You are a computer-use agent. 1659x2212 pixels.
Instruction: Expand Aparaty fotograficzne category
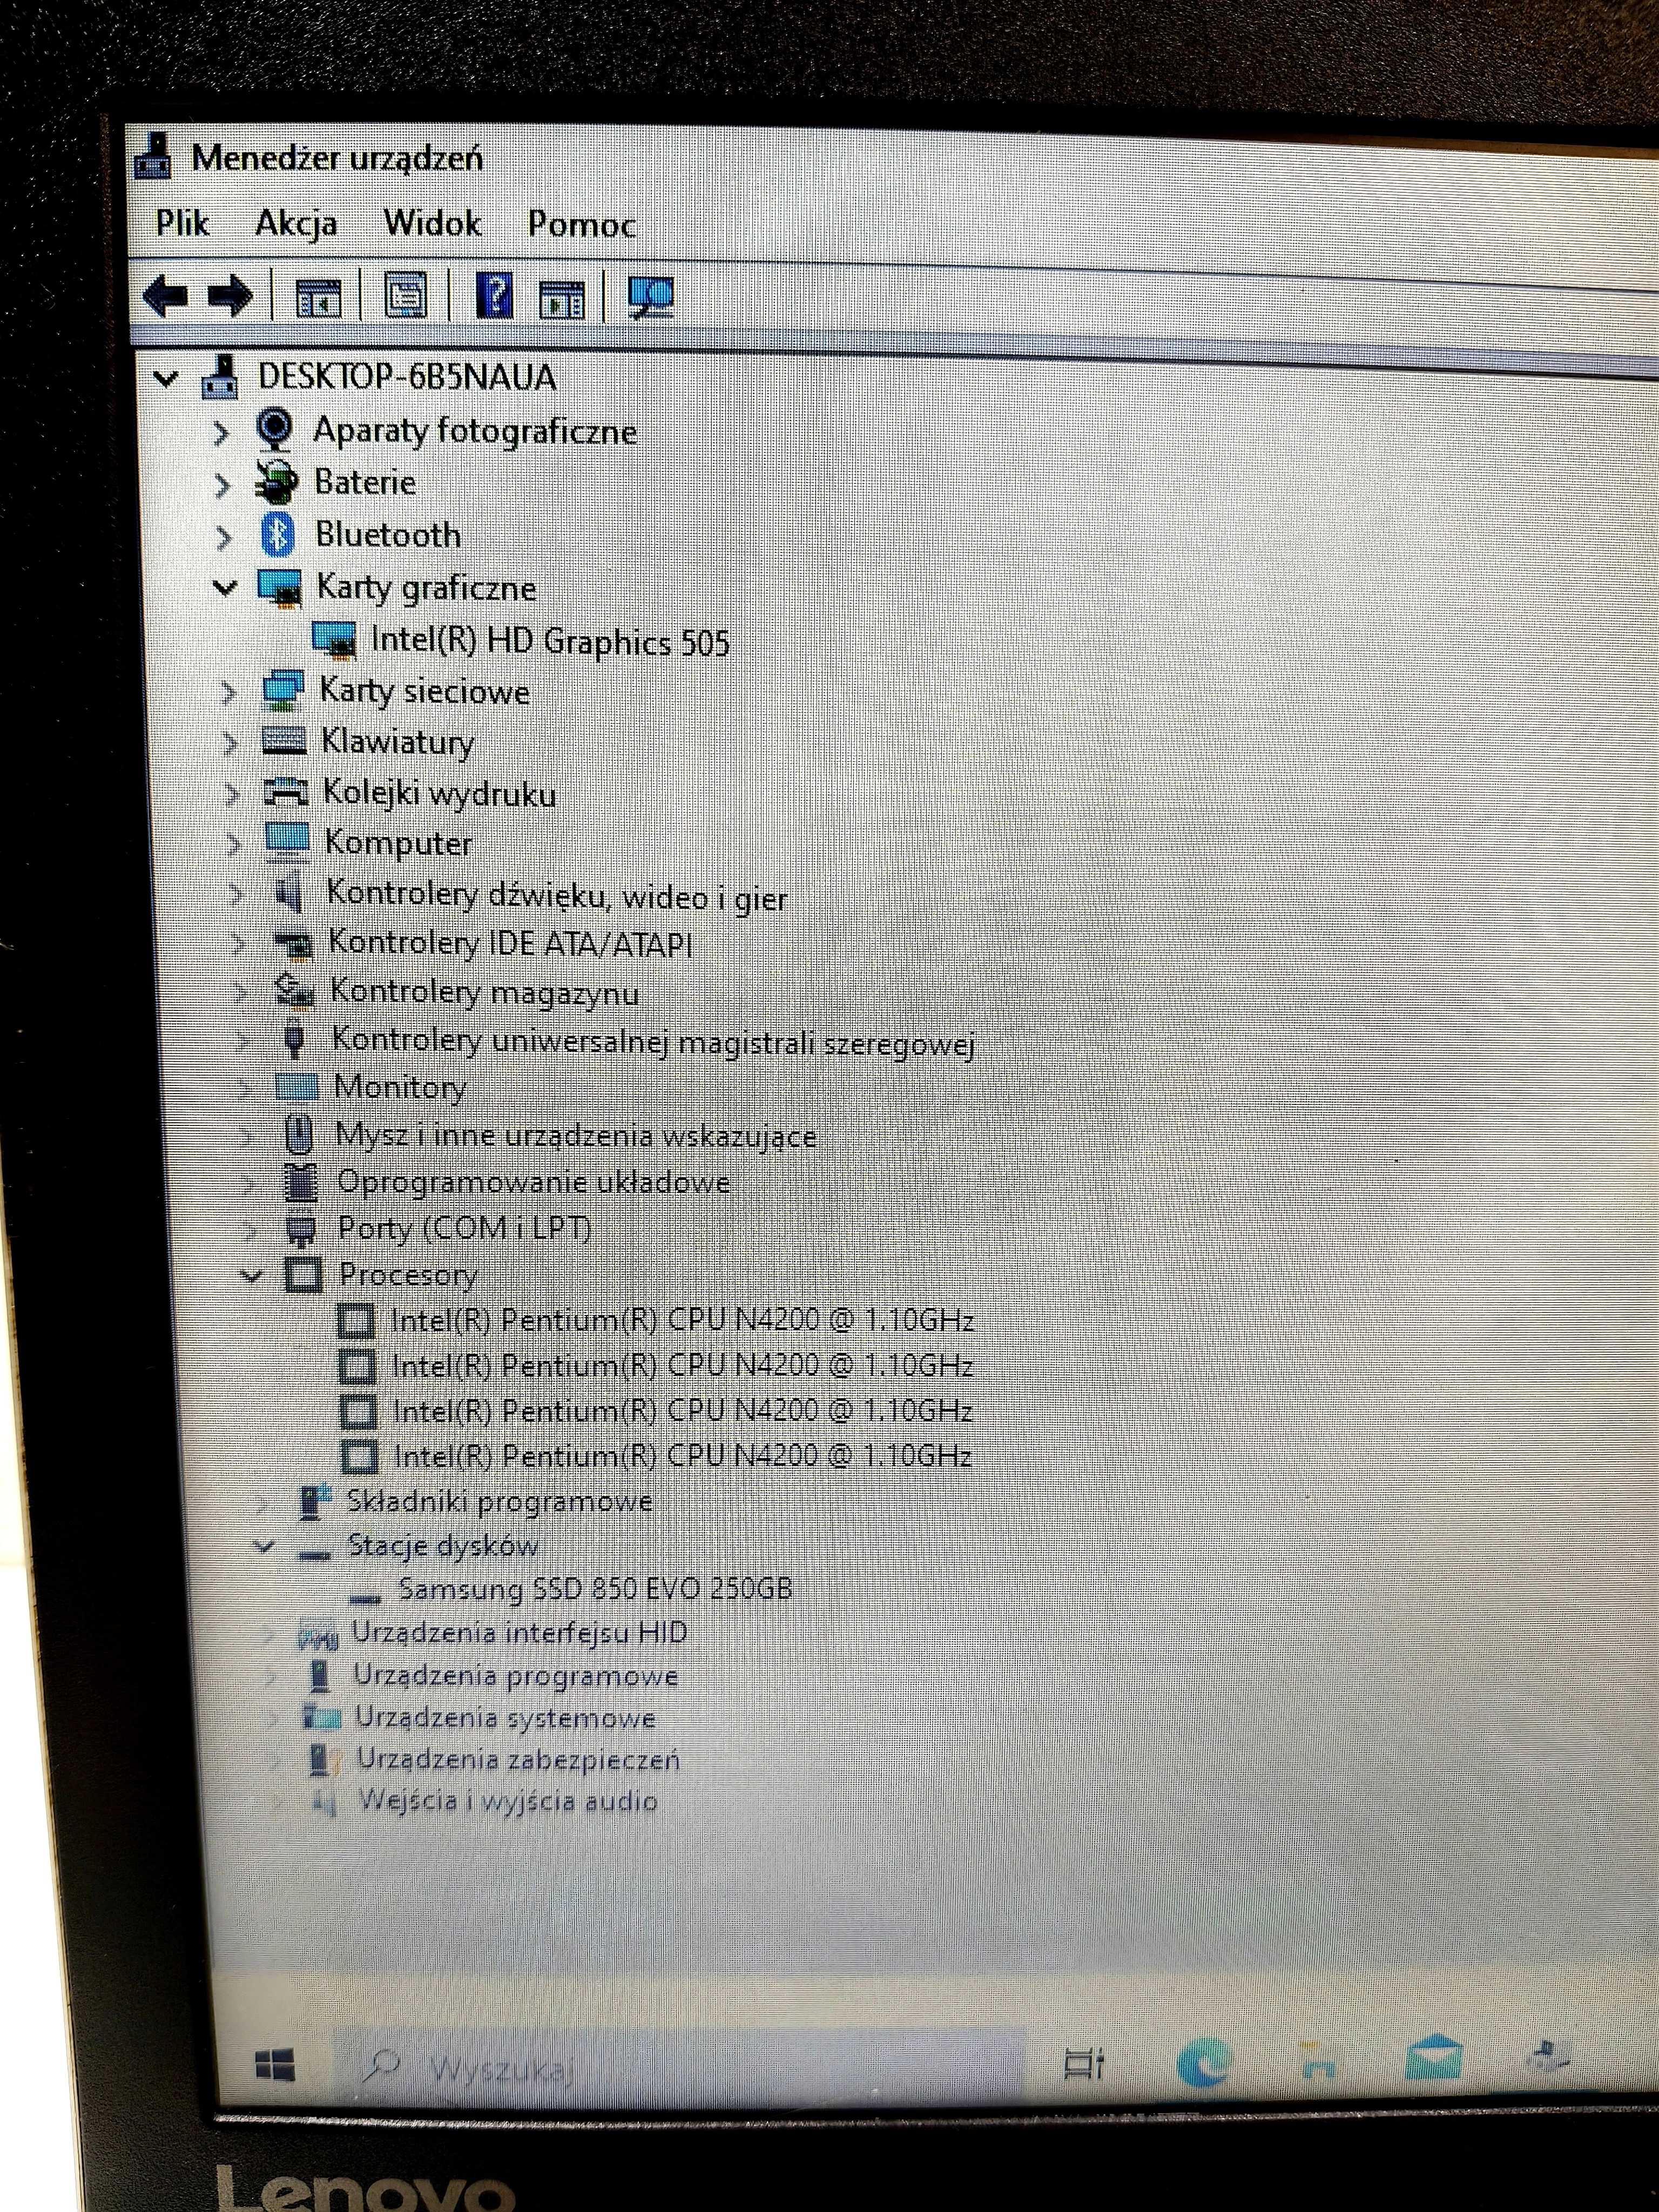222,433
